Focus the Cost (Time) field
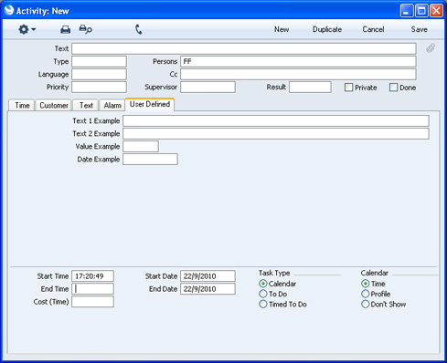This screenshot has width=447, height=363. (x=92, y=302)
